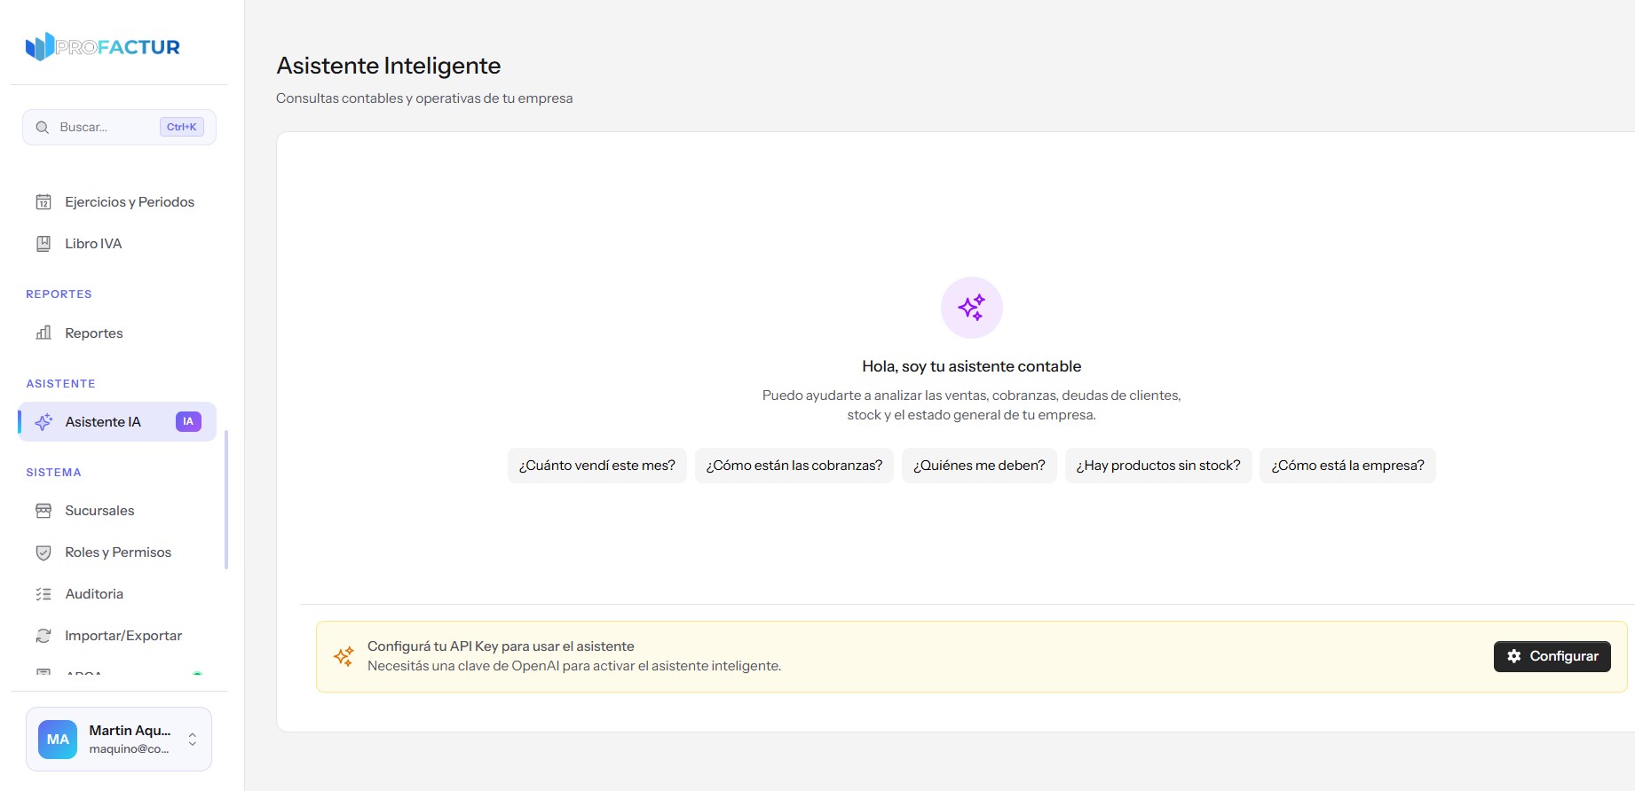Click the Auditoria checklist icon
1635x791 pixels.
pyautogui.click(x=43, y=594)
